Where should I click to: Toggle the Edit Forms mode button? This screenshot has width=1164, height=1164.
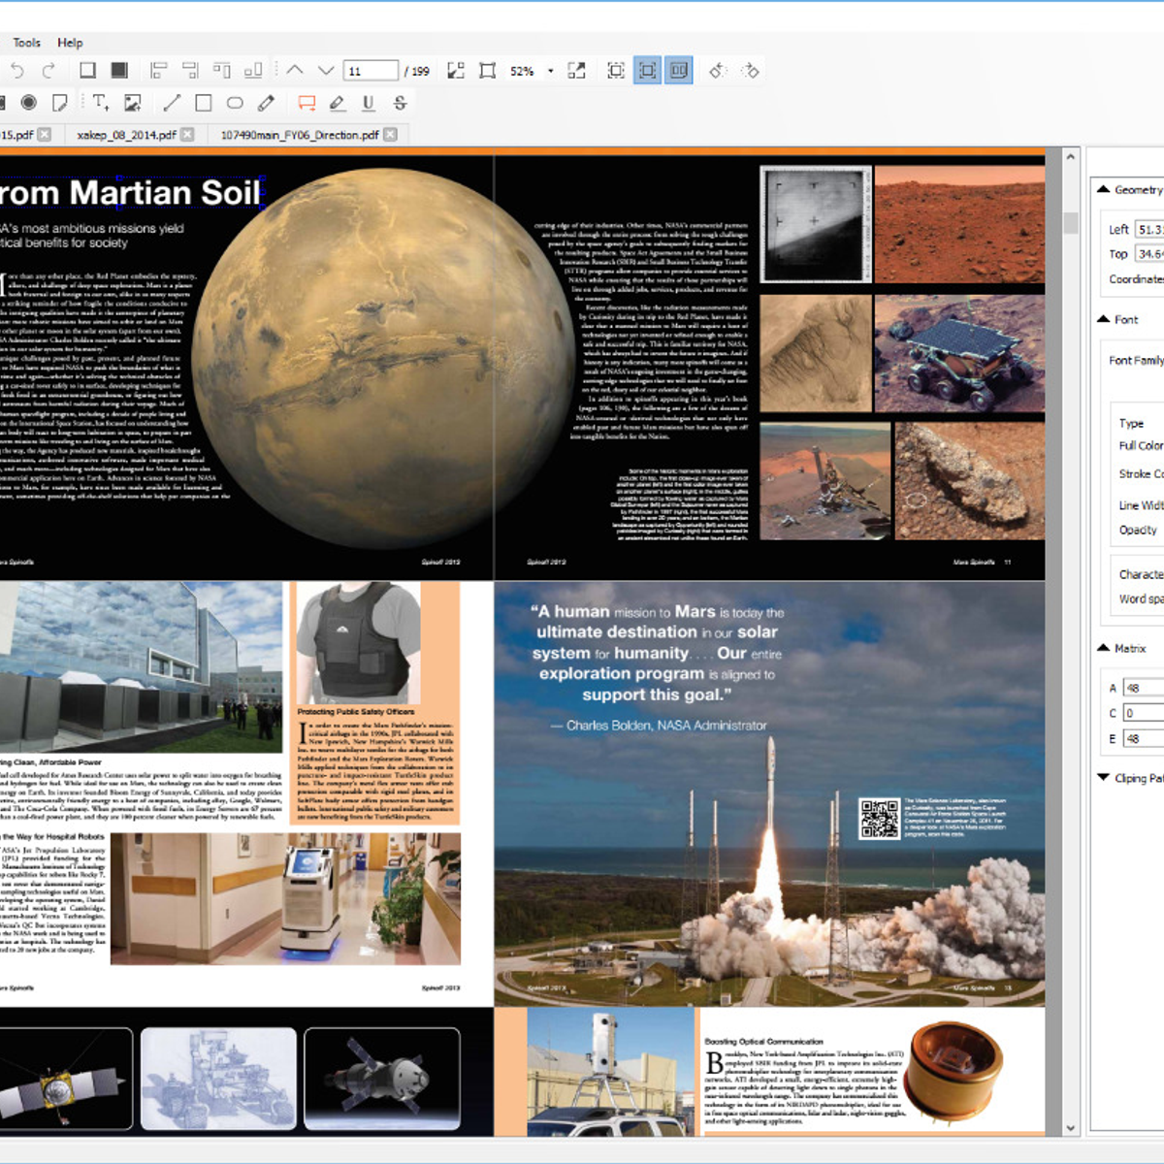[677, 70]
